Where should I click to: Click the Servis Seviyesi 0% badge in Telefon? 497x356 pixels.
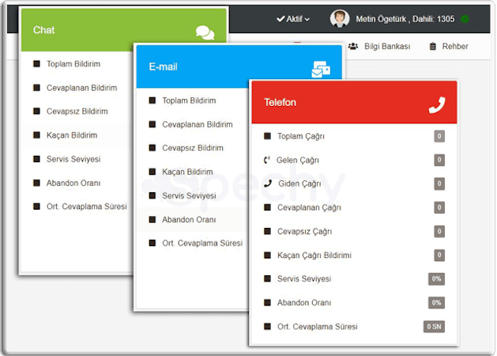[436, 279]
